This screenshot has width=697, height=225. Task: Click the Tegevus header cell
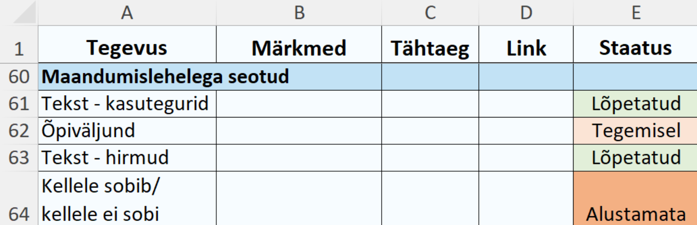click(127, 48)
